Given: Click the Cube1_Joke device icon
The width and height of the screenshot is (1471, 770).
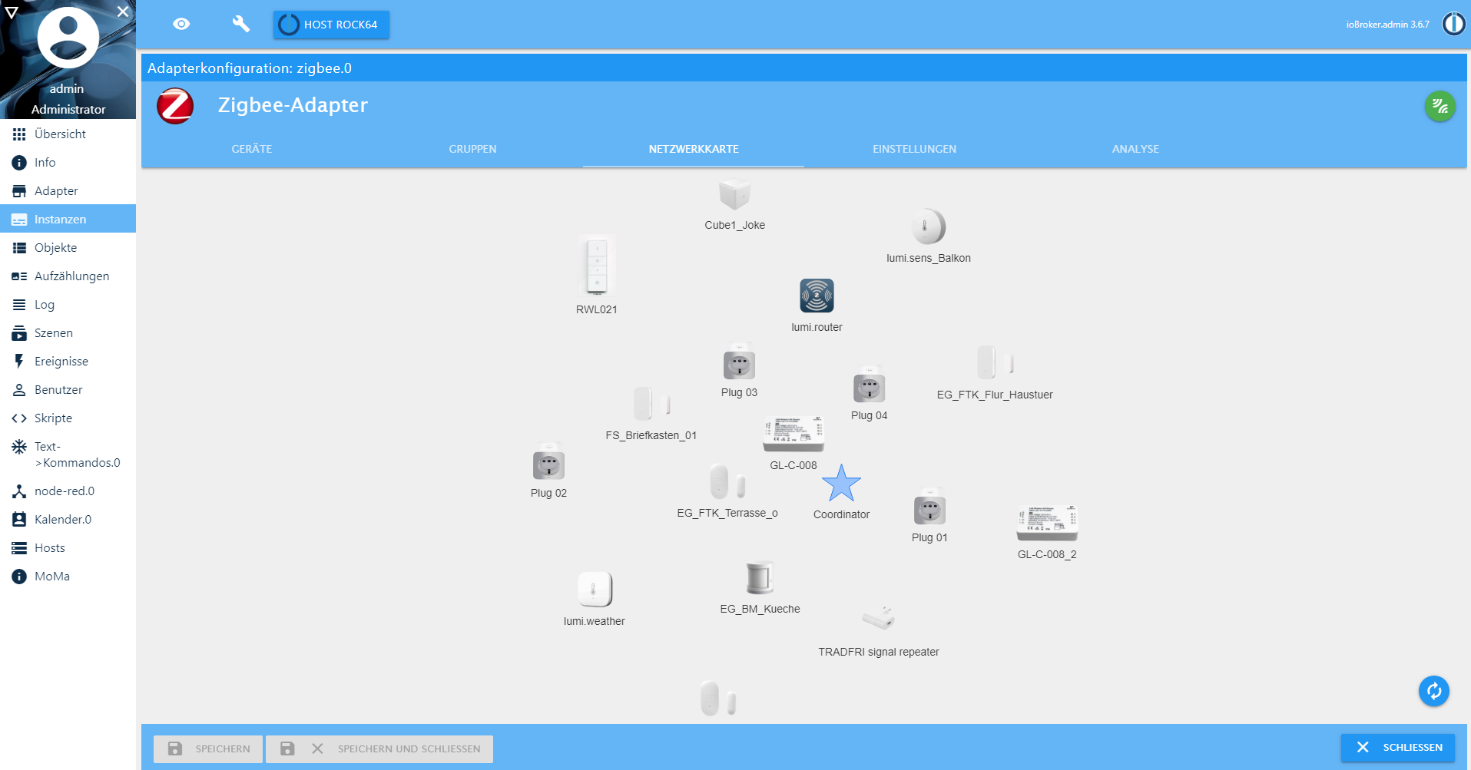Looking at the screenshot, I should pos(734,195).
